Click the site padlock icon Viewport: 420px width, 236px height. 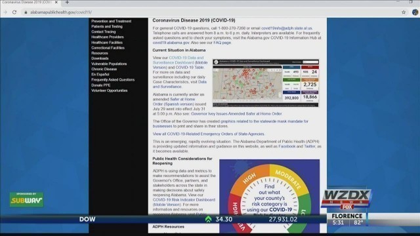tap(26, 12)
